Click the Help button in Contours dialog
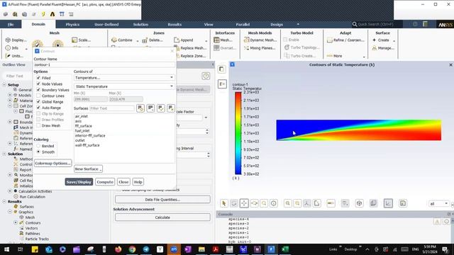Image resolution: width=454 pixels, height=255 pixels. point(138,182)
